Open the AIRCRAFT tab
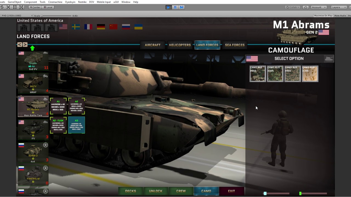This screenshot has height=197, width=351. click(x=153, y=45)
